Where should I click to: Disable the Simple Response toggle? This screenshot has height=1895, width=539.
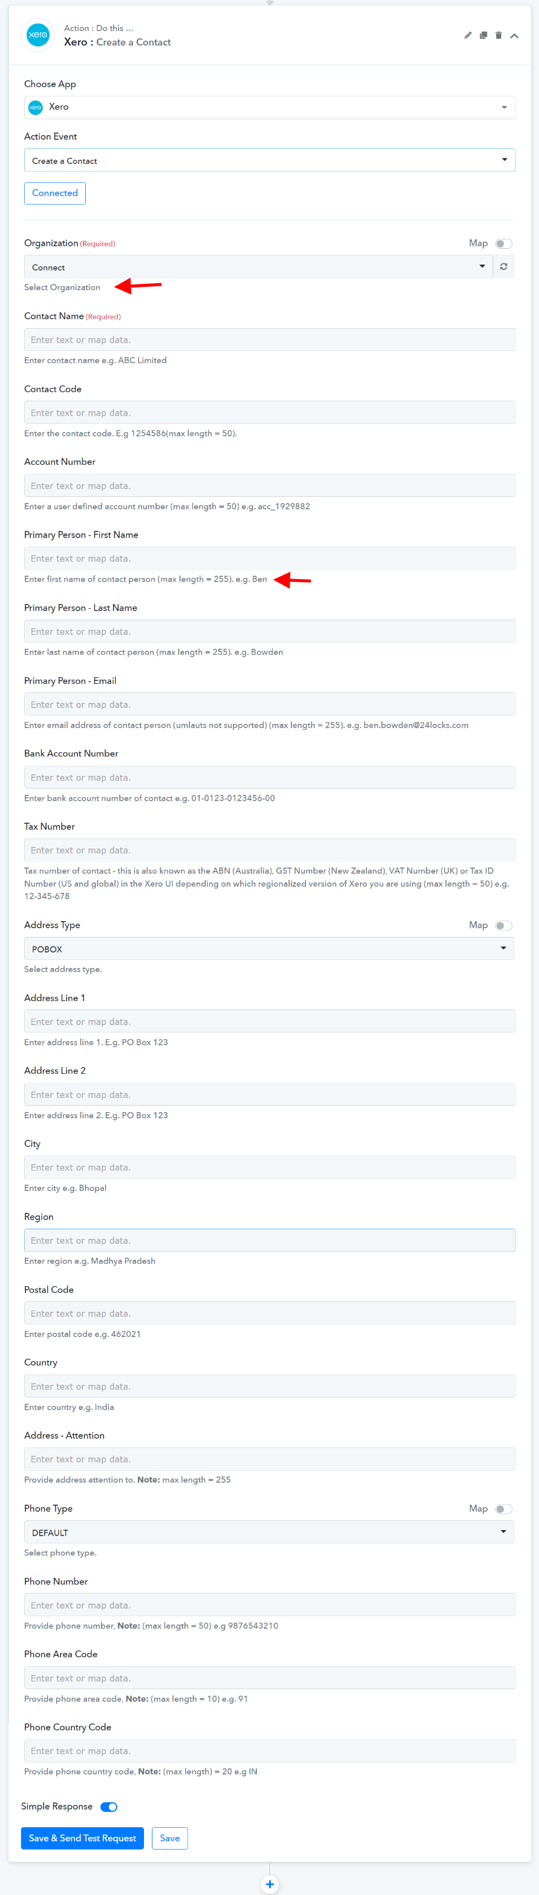click(109, 1807)
